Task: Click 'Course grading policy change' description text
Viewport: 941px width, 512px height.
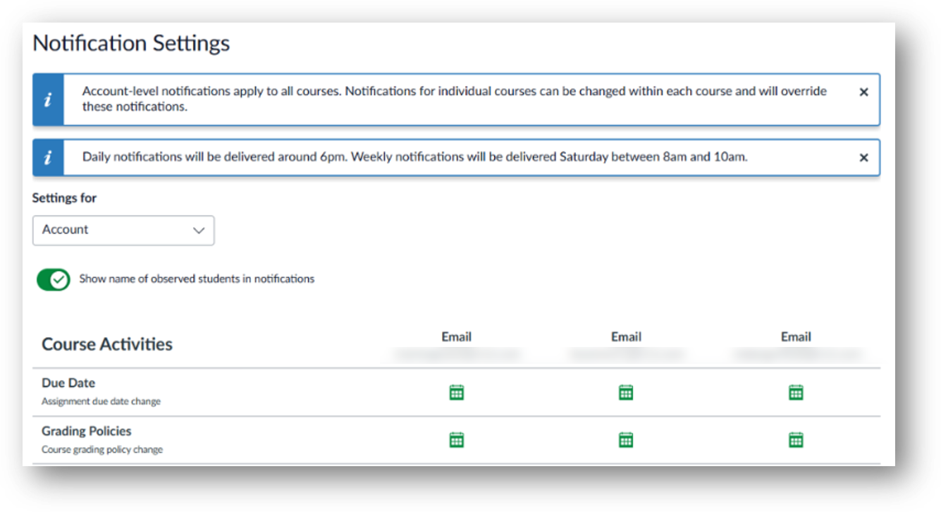Action: point(102,449)
